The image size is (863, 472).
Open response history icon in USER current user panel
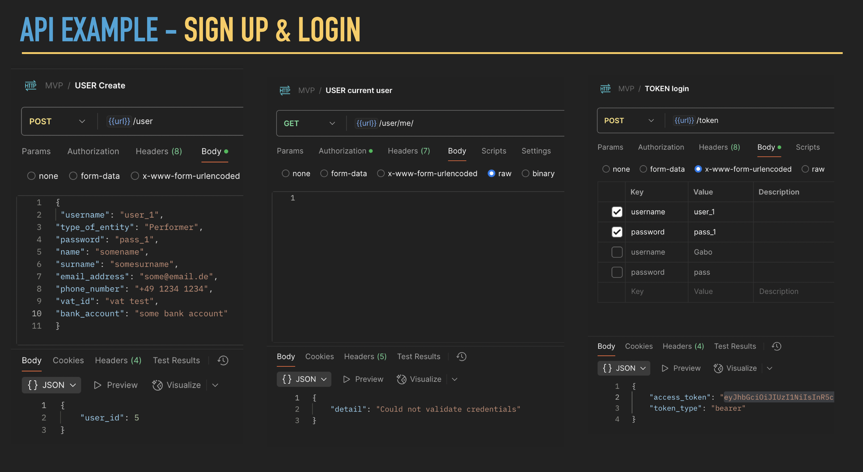(461, 357)
